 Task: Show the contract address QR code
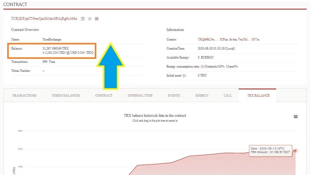tap(97, 19)
